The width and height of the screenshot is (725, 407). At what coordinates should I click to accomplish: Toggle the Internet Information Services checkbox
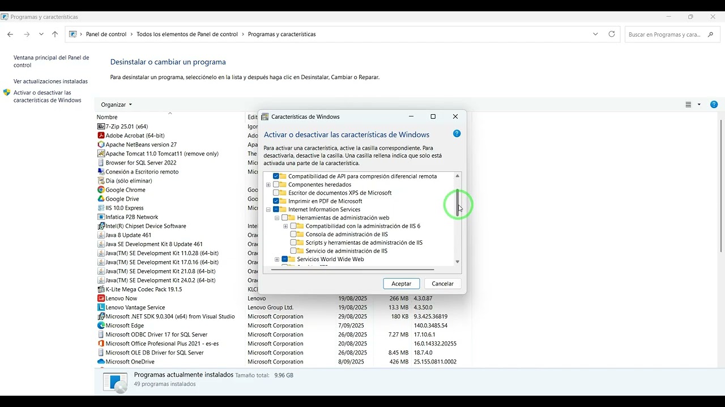tap(276, 210)
